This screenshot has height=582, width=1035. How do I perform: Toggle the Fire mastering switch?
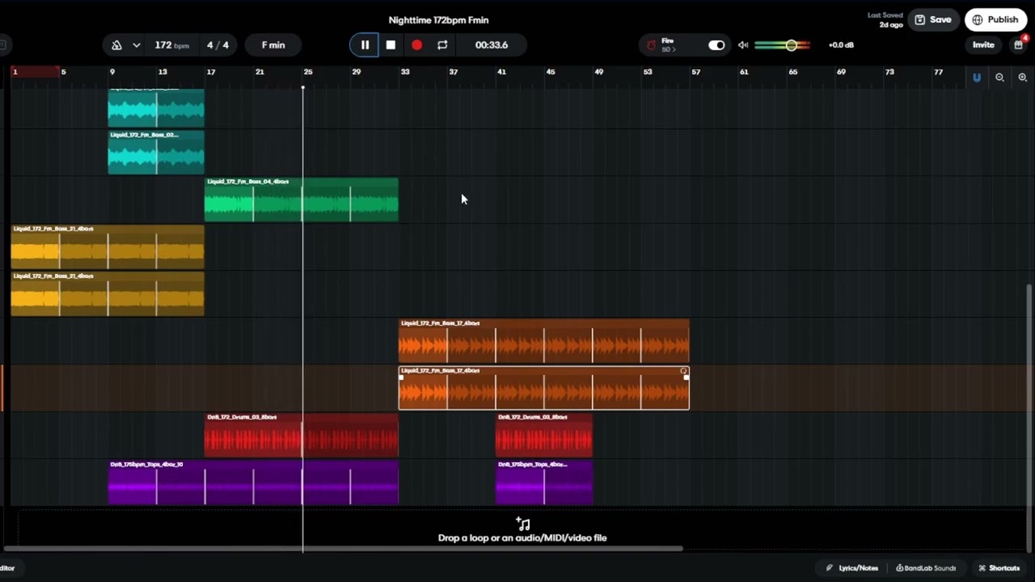716,45
